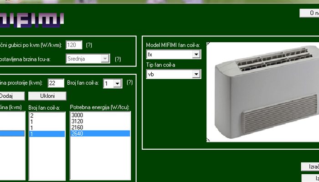Click help (?) next to Srednja speed dropdown
The height and width of the screenshot is (182, 319).
click(x=118, y=59)
